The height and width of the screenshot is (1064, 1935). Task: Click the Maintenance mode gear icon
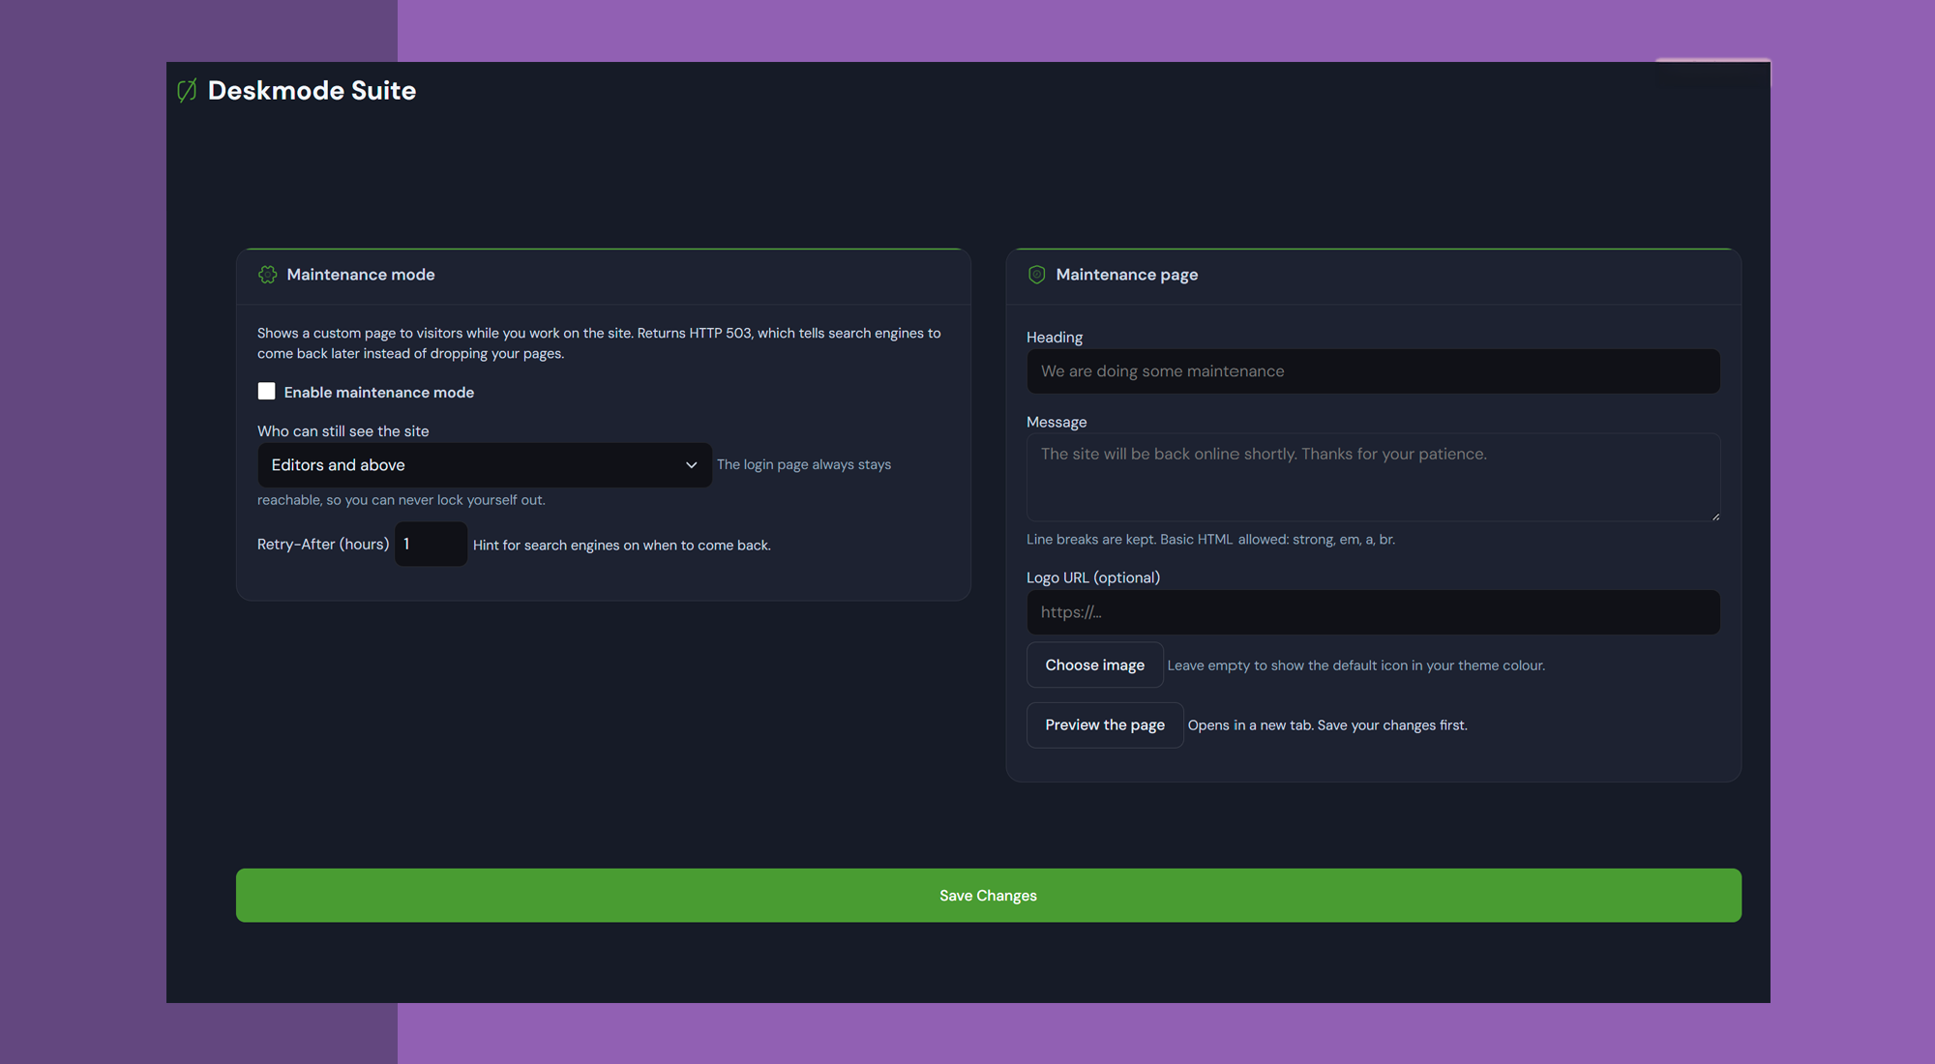click(x=268, y=275)
